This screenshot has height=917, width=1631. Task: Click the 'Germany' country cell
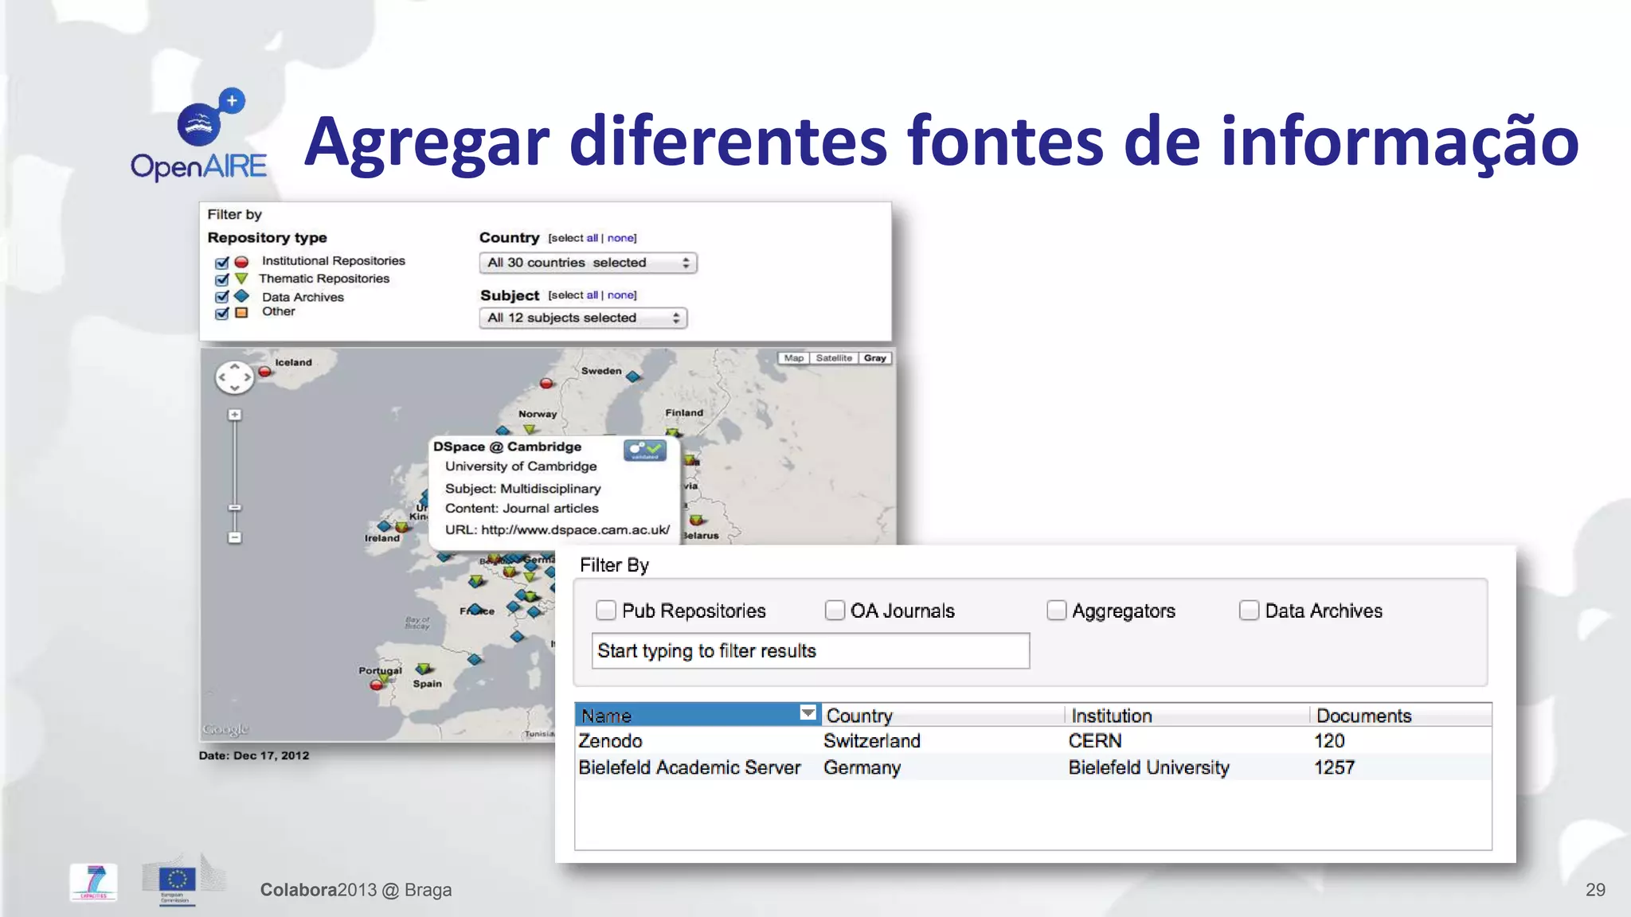pyautogui.click(x=862, y=767)
